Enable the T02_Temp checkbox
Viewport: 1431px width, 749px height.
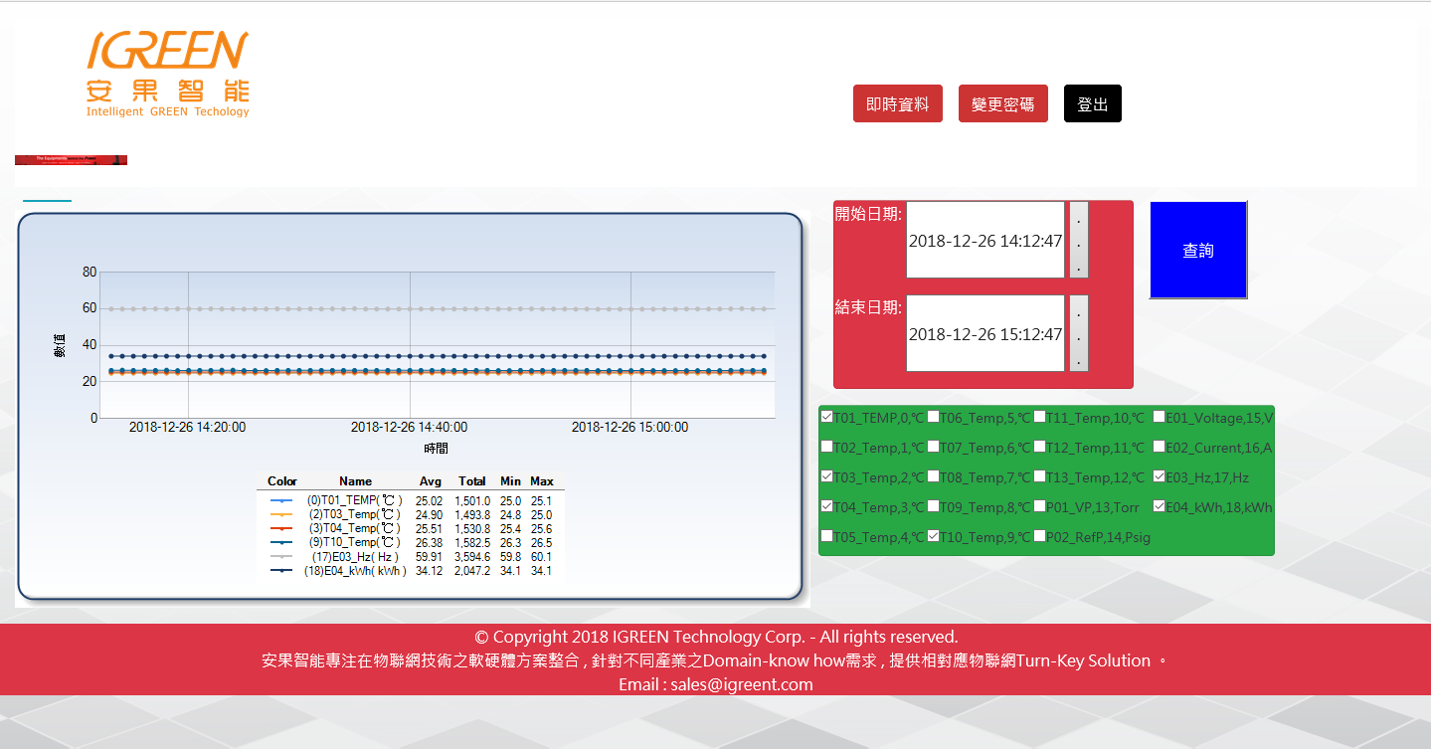tap(827, 447)
